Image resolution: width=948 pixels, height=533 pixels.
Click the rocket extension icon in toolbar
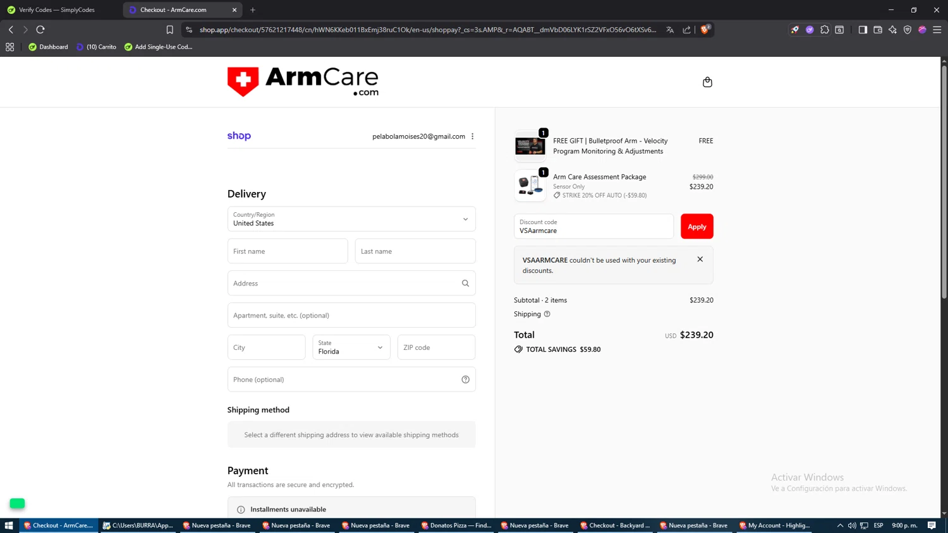coord(795,30)
